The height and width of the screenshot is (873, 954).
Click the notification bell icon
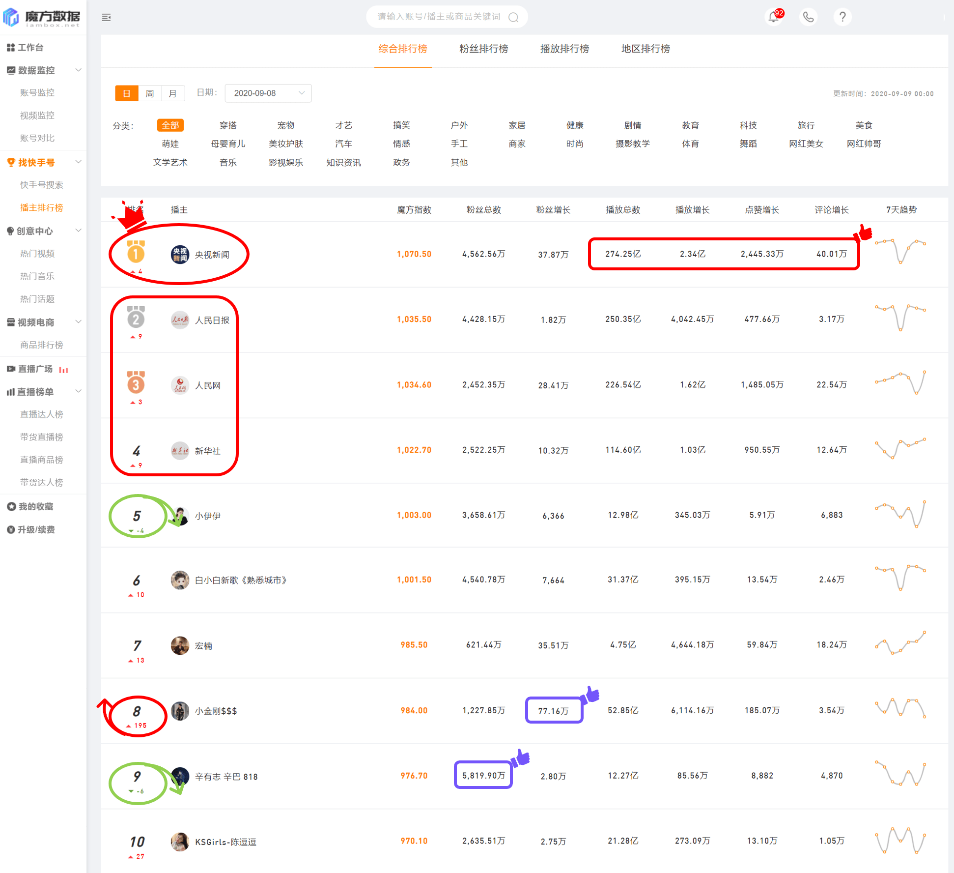tap(774, 17)
